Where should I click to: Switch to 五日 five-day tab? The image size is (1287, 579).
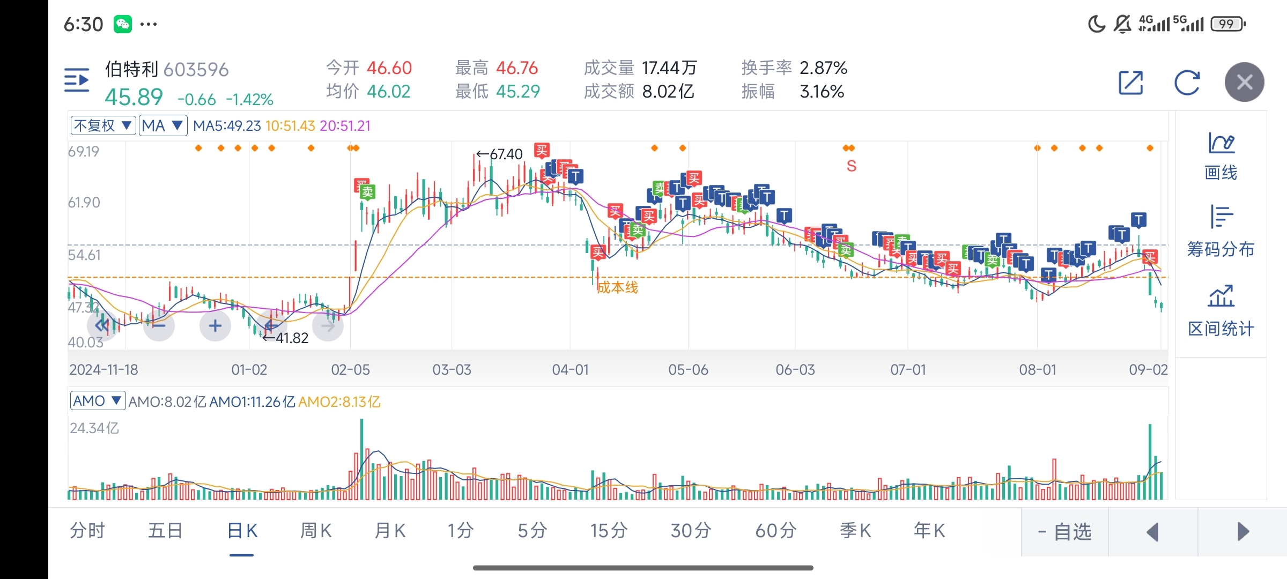[165, 531]
